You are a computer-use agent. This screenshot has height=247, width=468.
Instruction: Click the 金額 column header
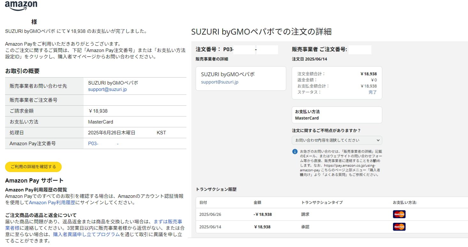tap(258, 203)
